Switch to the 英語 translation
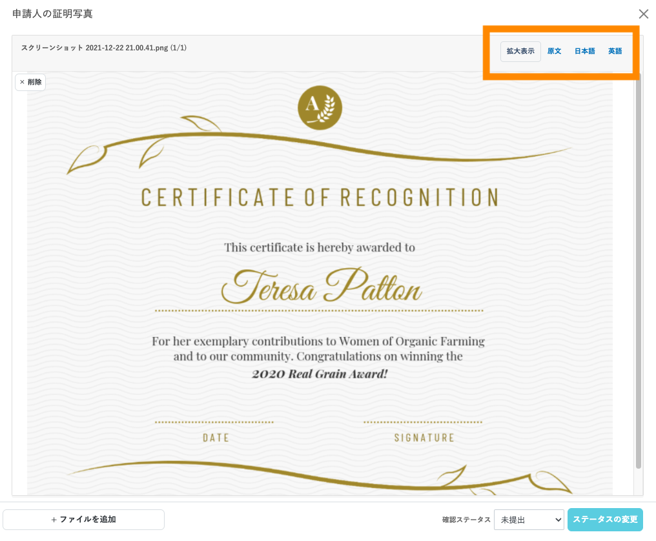This screenshot has height=541, width=656. click(x=615, y=51)
